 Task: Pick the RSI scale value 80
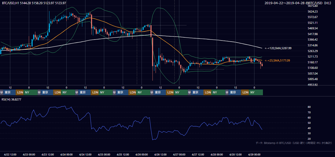click(309, 107)
